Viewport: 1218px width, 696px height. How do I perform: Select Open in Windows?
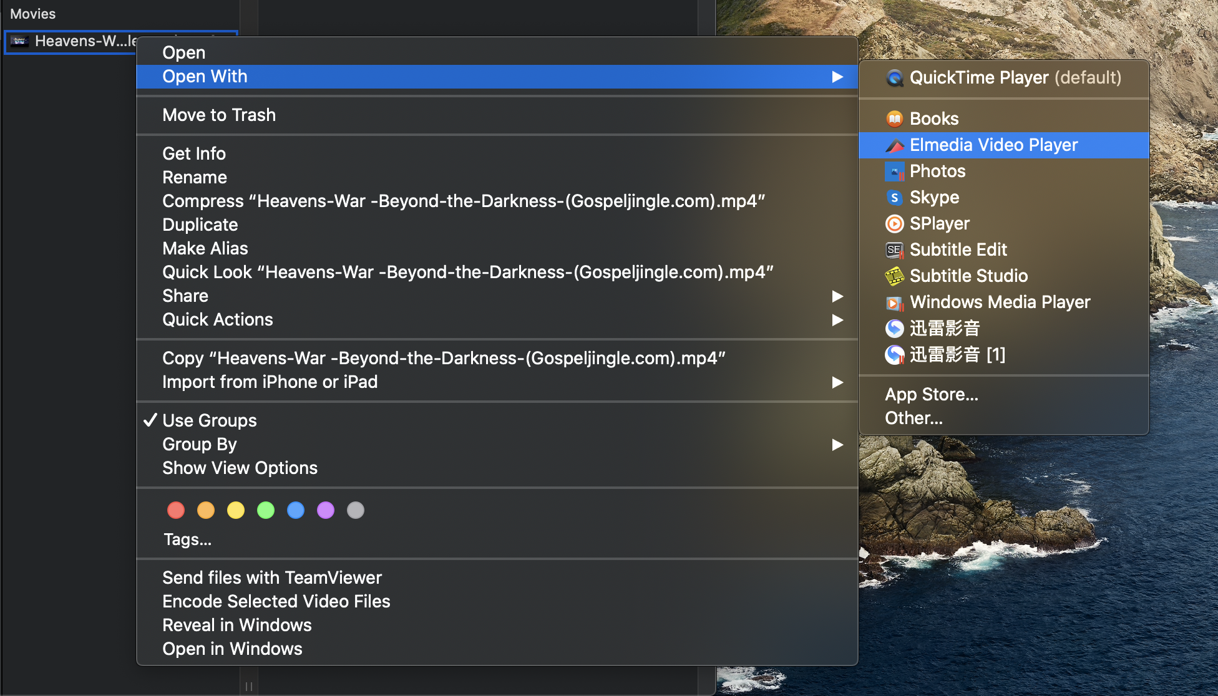click(497, 649)
